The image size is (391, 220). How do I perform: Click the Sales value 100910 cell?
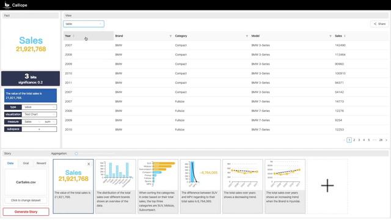(340, 73)
